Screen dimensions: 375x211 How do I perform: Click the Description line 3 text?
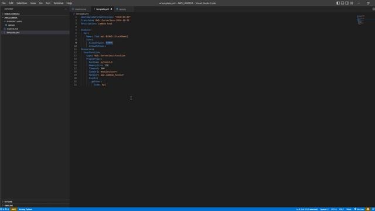(x=97, y=23)
